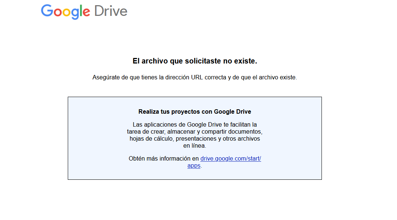Click heading 'El archivo que solicitaste no existe.'
397x220 pixels.
194,61
